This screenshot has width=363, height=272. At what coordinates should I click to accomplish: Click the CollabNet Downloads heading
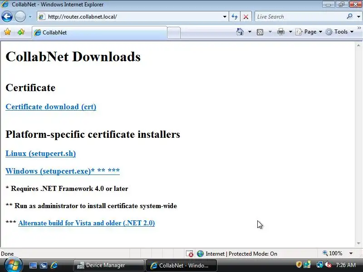click(x=73, y=57)
